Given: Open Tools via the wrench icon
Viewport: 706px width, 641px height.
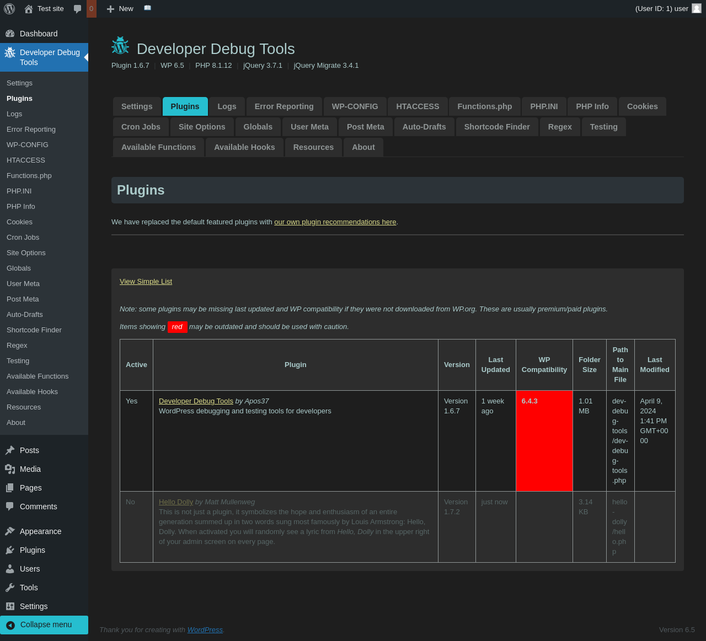Looking at the screenshot, I should (x=10, y=588).
